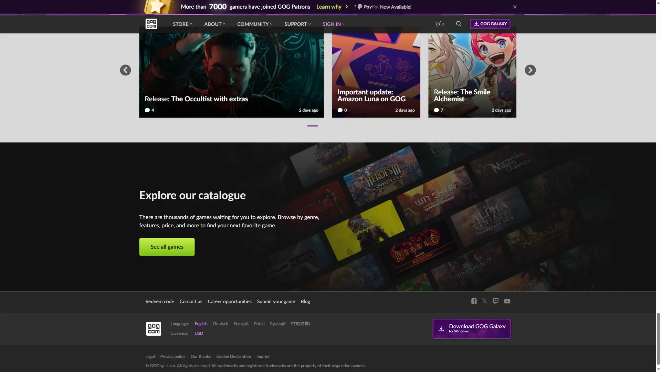Open GOG's YouTube channel icon
661x372 pixels.
click(x=507, y=301)
